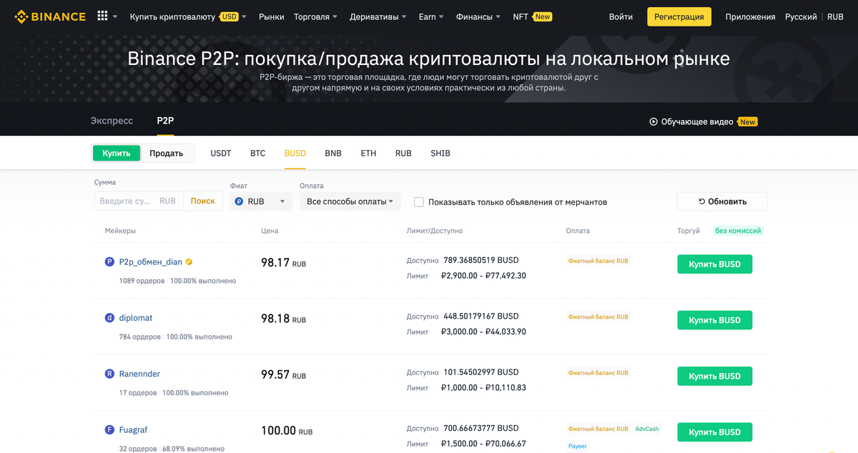Screen dimensions: 858x453
Task: Switch to the Экспресс tab
Action: [x=112, y=121]
